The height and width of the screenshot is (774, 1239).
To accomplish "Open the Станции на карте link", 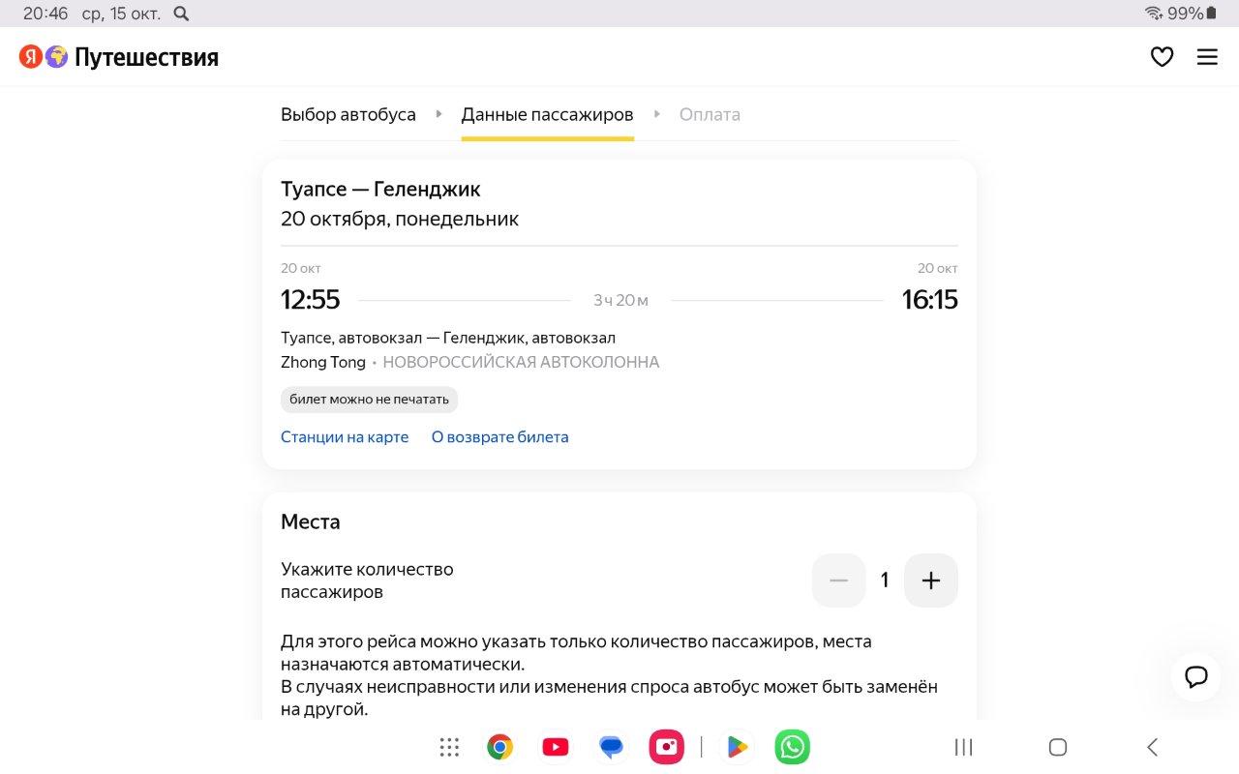I will [x=345, y=437].
